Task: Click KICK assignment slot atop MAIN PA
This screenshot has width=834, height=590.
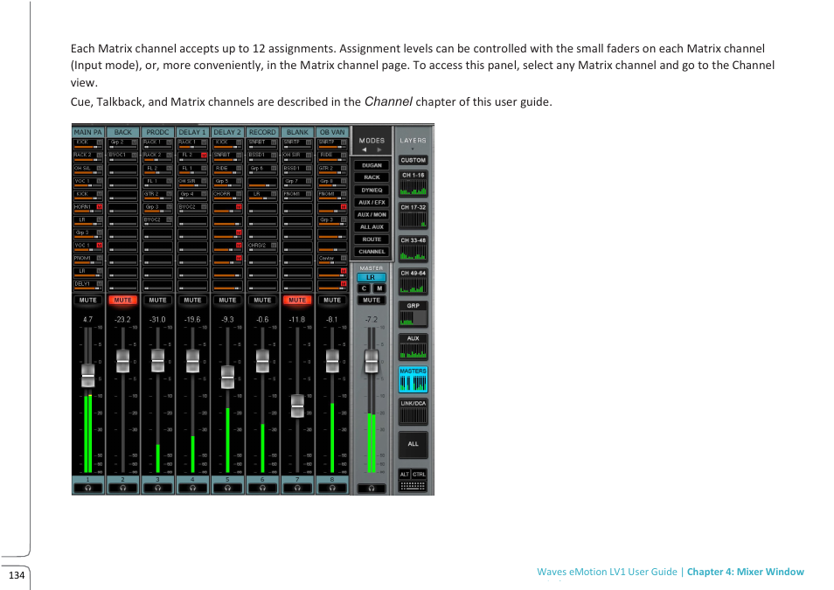Action: [x=87, y=143]
